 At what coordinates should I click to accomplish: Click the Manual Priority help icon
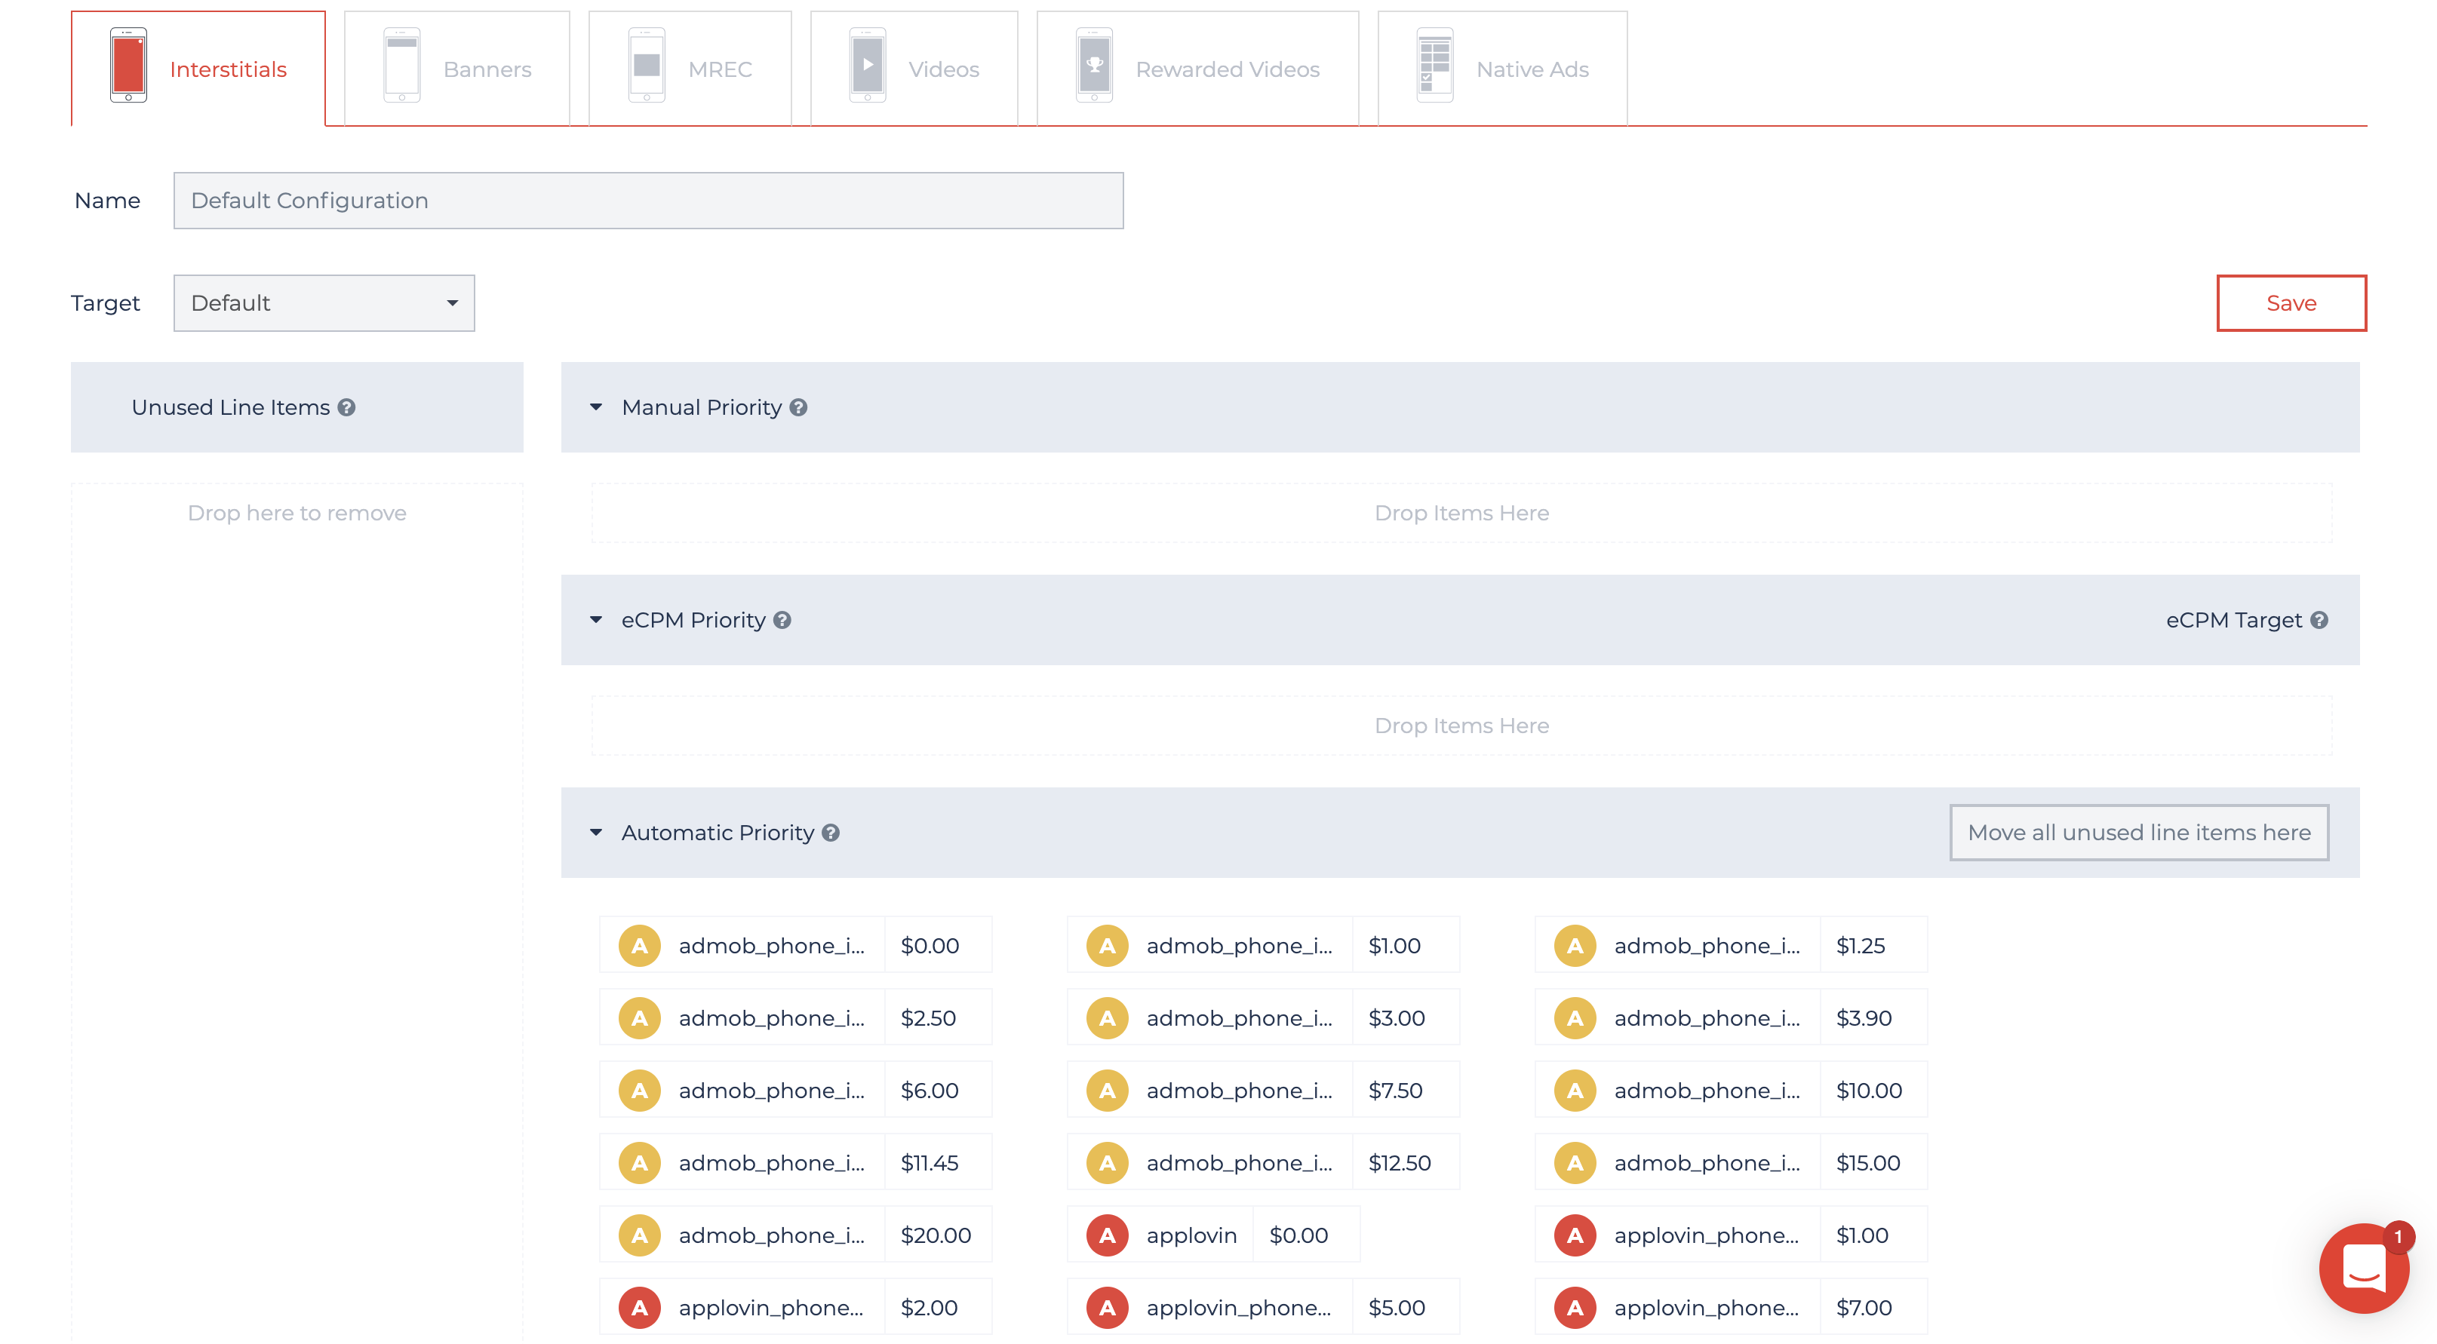pyautogui.click(x=798, y=407)
